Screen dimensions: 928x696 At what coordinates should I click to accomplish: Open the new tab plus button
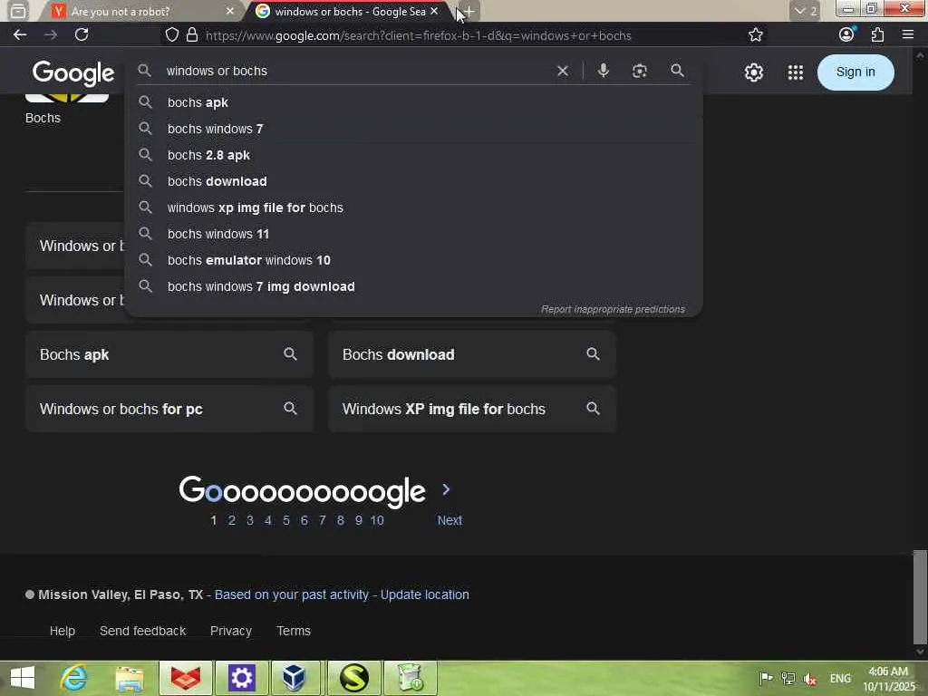point(469,11)
